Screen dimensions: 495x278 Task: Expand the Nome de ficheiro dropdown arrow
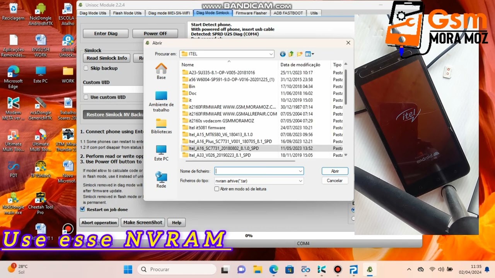[x=300, y=171]
